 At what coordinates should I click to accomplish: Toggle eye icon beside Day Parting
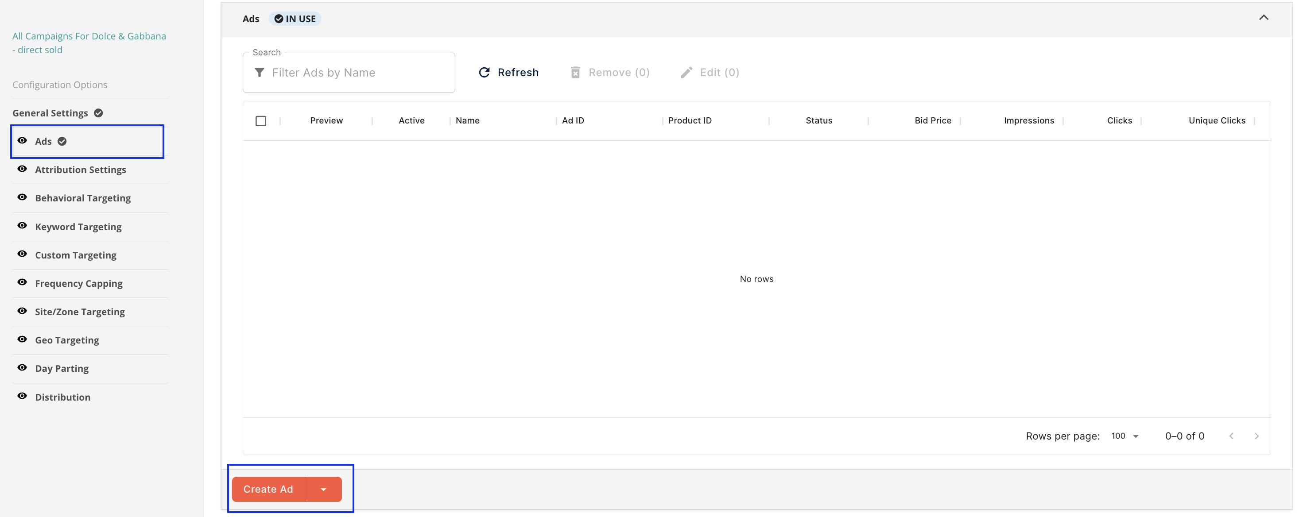pos(22,367)
